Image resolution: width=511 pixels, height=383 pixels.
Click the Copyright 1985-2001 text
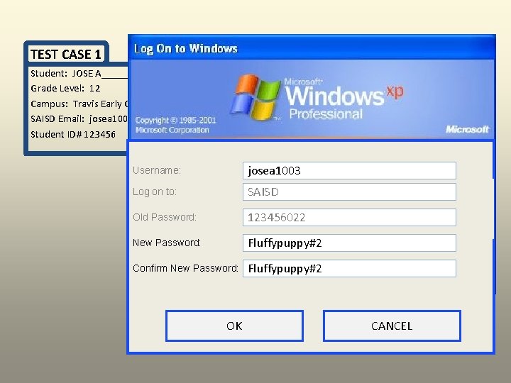[x=176, y=121]
